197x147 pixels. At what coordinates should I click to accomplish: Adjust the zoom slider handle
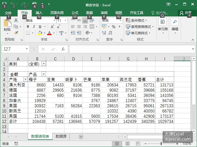tap(161, 144)
